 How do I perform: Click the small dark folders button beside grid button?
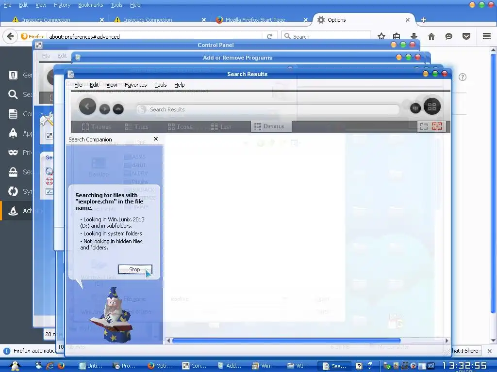coord(415,108)
